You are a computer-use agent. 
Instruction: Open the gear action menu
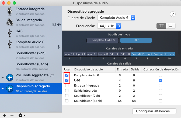[22, 115]
